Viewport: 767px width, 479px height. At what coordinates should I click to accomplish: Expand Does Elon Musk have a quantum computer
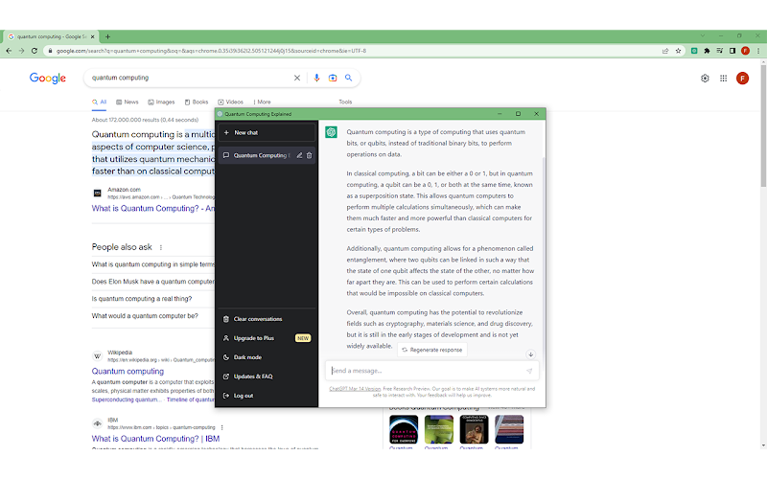pyautogui.click(x=152, y=282)
